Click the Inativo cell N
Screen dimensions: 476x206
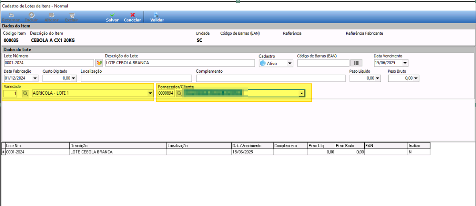(x=419, y=152)
